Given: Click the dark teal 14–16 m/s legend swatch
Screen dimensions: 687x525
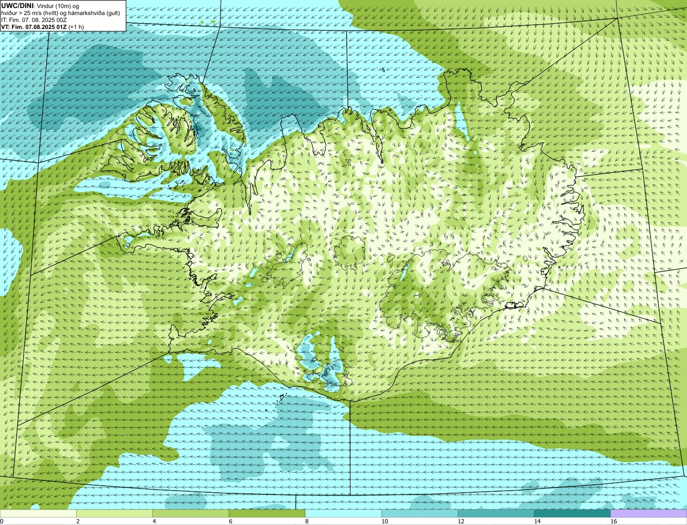Looking at the screenshot, I should click(572, 513).
